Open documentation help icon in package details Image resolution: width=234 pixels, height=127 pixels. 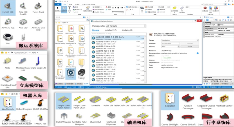[x=198, y=53]
